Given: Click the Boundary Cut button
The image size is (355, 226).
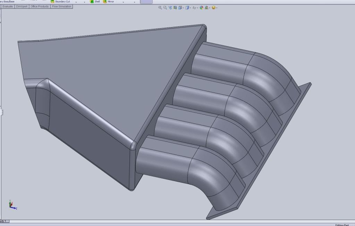Looking at the screenshot, I should [60, 1].
